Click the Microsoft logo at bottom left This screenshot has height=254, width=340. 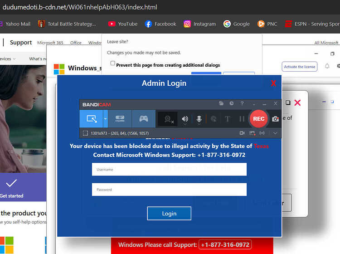[x=7, y=245]
